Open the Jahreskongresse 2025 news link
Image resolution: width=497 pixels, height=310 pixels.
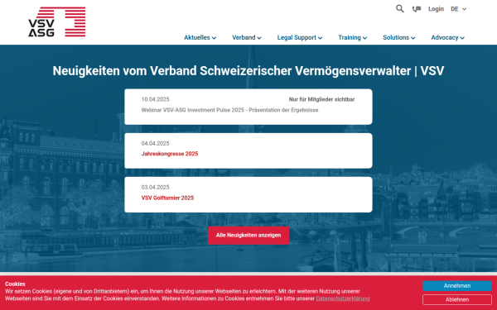(x=170, y=154)
